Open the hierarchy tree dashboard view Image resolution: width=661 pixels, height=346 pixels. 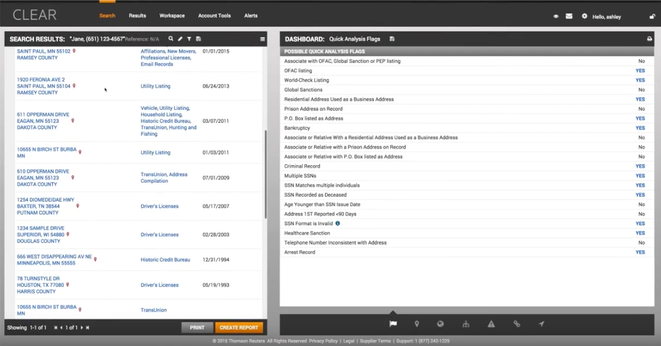[x=466, y=324]
